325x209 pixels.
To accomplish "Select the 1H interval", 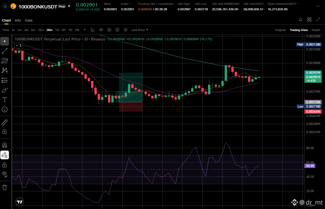I will [57, 30].
